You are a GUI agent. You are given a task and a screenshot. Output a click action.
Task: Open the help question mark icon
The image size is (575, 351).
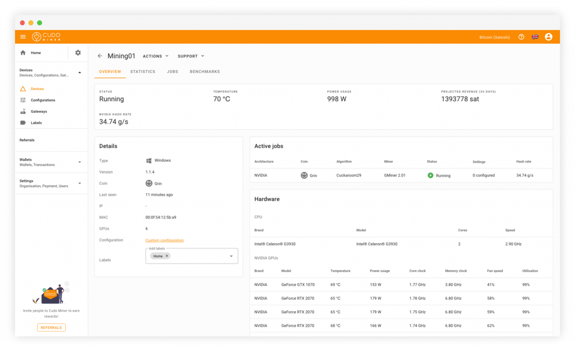pyautogui.click(x=521, y=37)
